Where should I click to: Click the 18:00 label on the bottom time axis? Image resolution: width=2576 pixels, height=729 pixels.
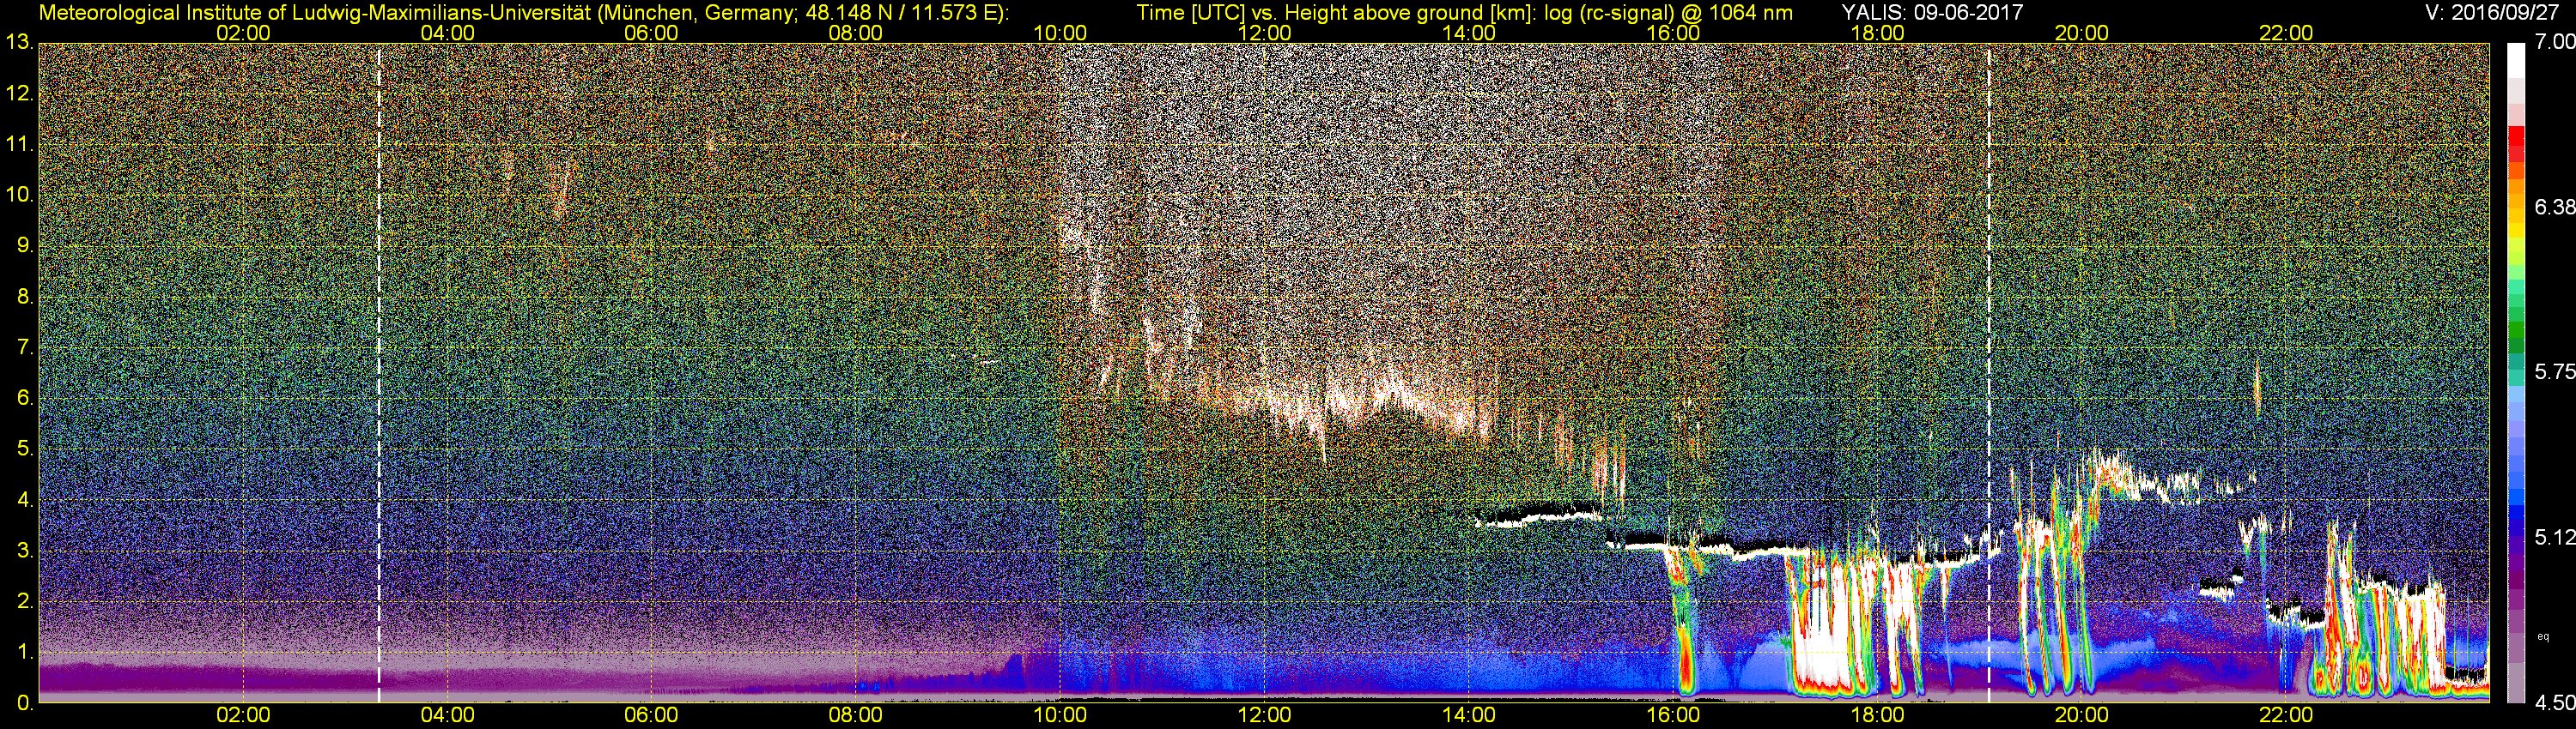1877,715
